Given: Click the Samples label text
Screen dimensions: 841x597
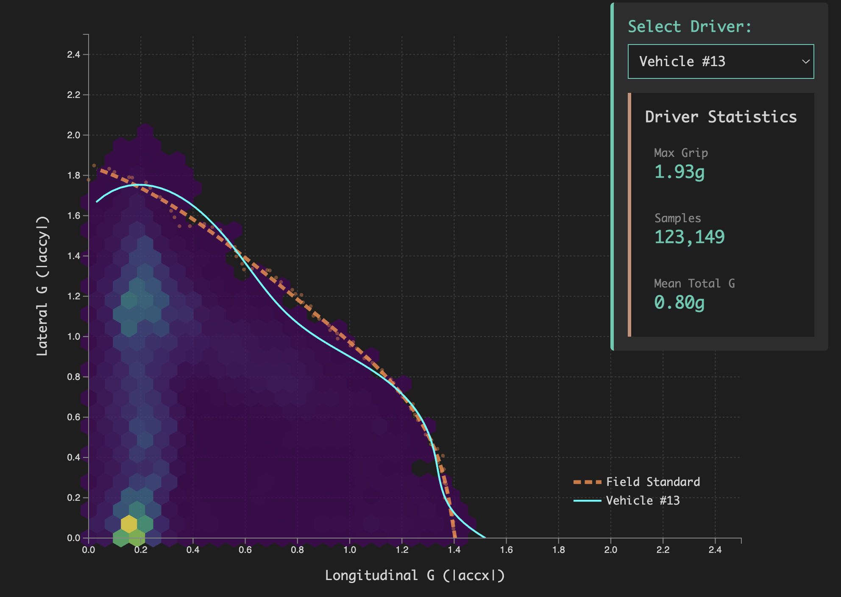Looking at the screenshot, I should (x=677, y=218).
